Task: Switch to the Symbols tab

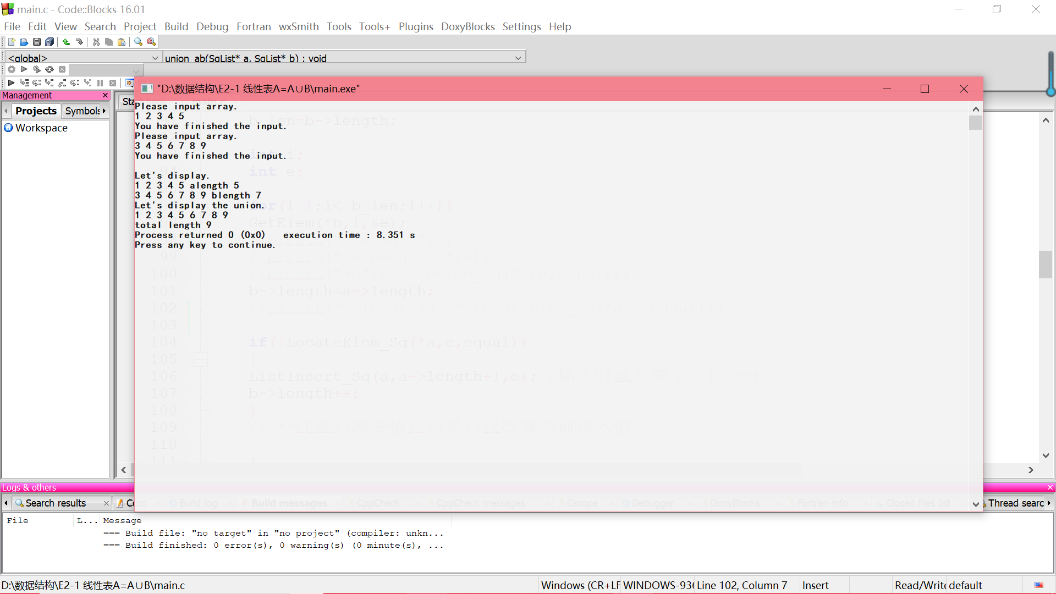Action: click(82, 111)
